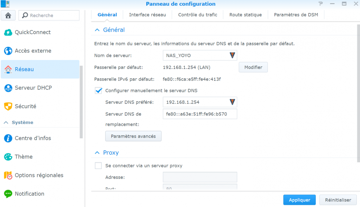Open the Sécurité shield icon
This screenshot has height=207, width=360.
[x=8, y=106]
